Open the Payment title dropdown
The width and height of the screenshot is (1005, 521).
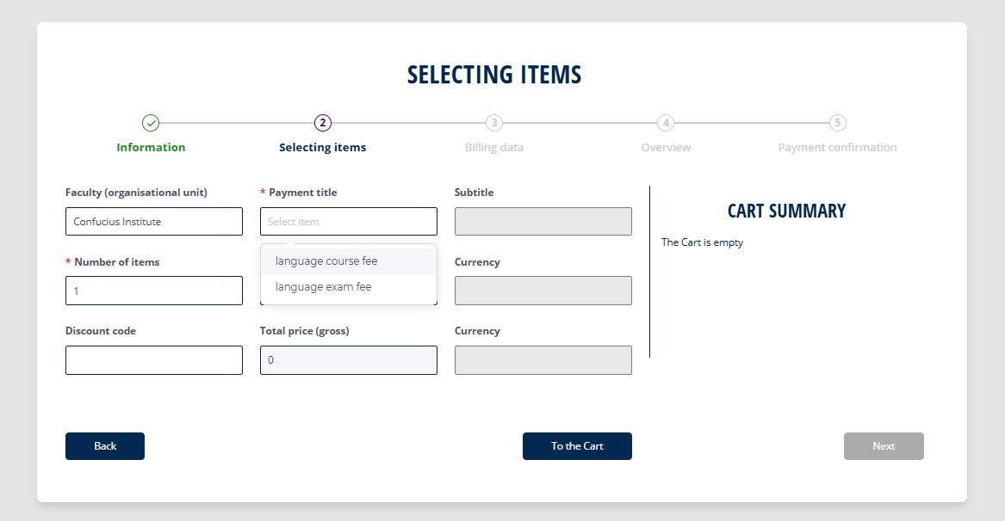pyautogui.click(x=348, y=221)
